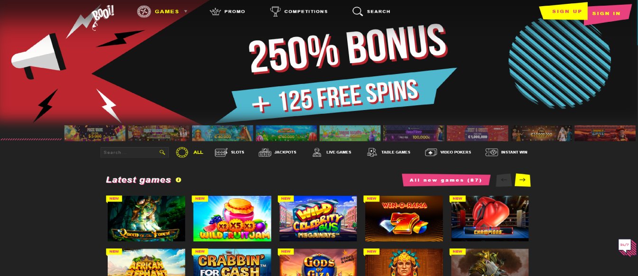Open All new games (87) link
Viewport: 638px width, 276px height.
coord(445,180)
